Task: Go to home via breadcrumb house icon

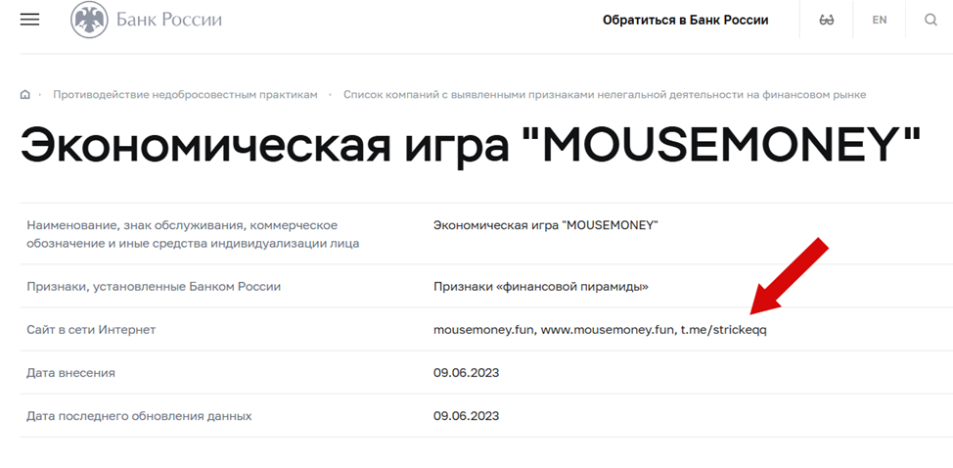Action: click(x=24, y=95)
